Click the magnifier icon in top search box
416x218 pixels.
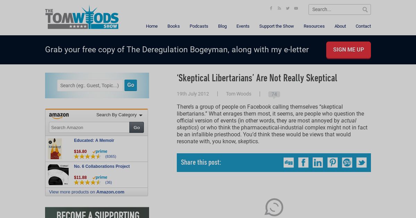365,10
